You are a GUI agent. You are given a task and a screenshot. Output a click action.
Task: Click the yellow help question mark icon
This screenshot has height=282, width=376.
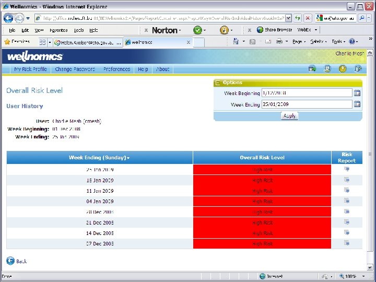(x=343, y=69)
